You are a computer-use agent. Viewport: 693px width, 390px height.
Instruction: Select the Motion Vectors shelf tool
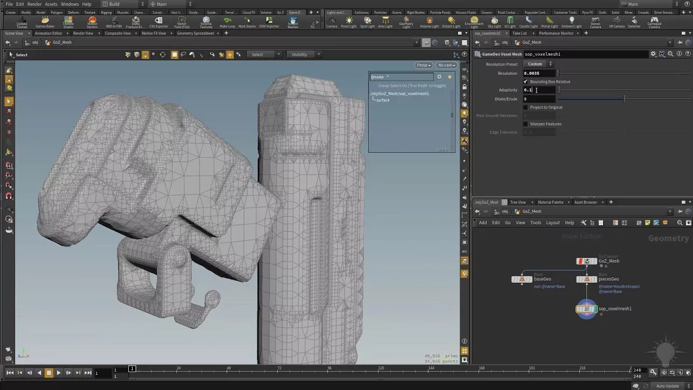(92, 22)
